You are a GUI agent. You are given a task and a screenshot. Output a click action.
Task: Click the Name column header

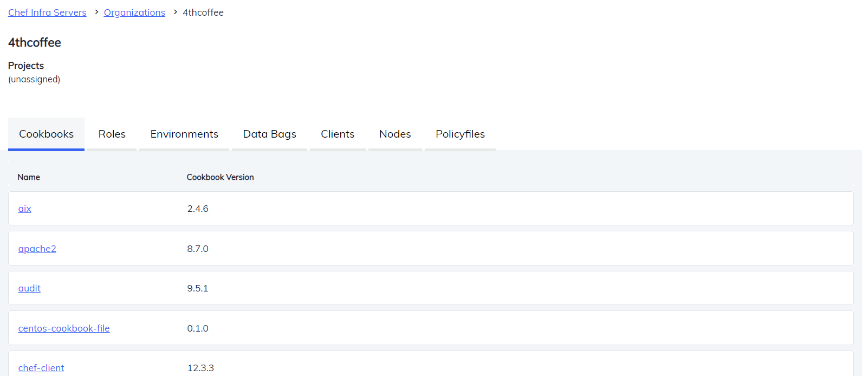[x=29, y=177]
